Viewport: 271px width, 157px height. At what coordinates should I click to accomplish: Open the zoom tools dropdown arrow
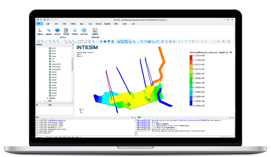(62, 41)
